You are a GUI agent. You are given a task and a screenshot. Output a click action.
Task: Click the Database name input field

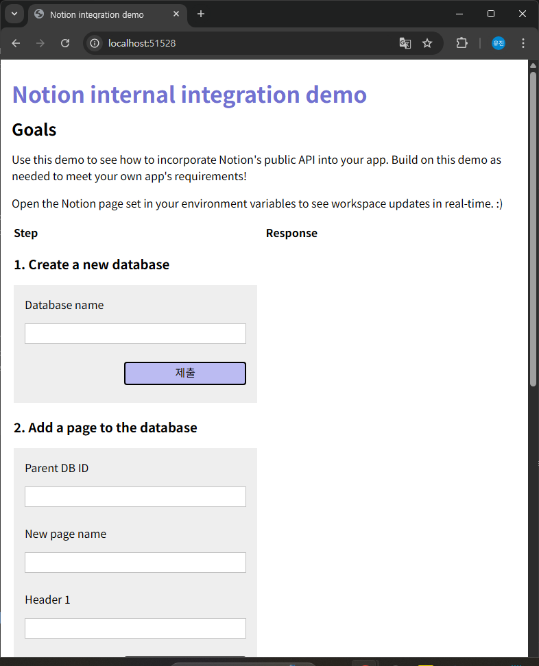pos(135,334)
